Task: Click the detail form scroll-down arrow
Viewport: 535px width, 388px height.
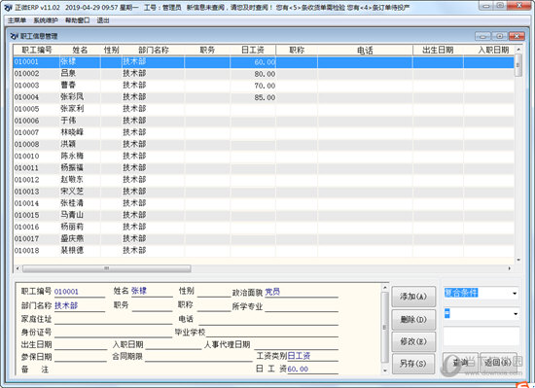Action: point(385,370)
